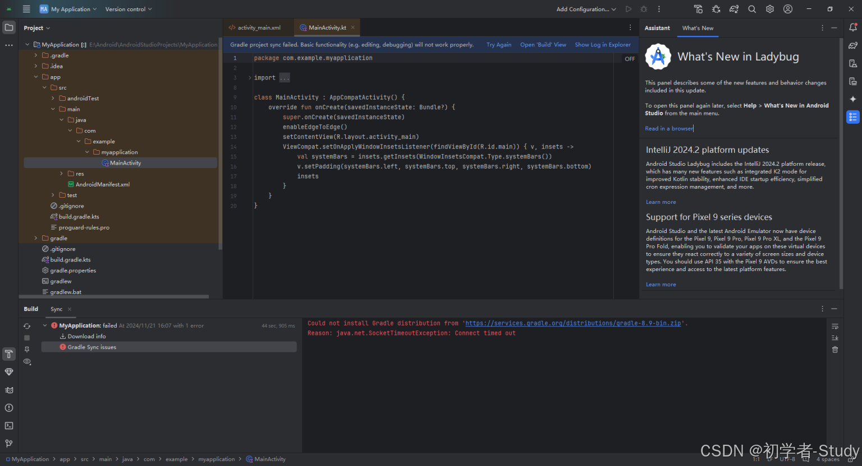Expand folded import block in editor
862x466 pixels.
[x=250, y=78]
